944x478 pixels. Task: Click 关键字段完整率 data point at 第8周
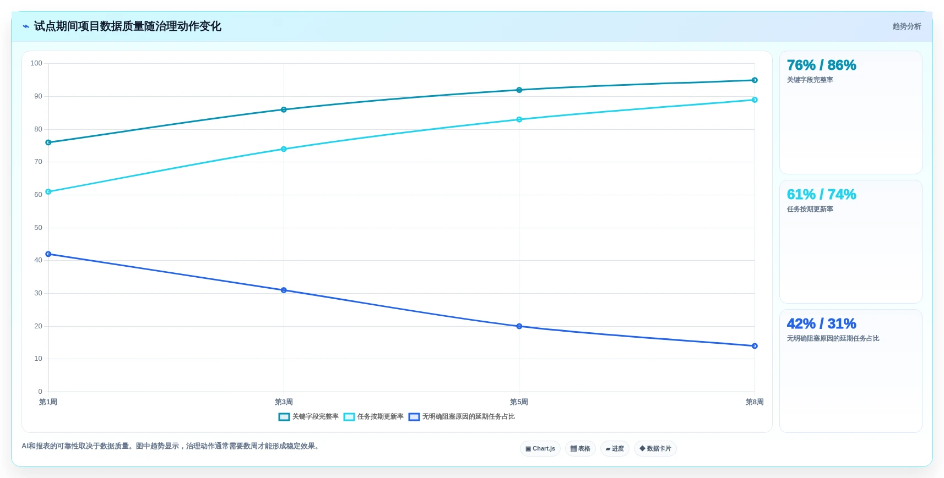755,80
